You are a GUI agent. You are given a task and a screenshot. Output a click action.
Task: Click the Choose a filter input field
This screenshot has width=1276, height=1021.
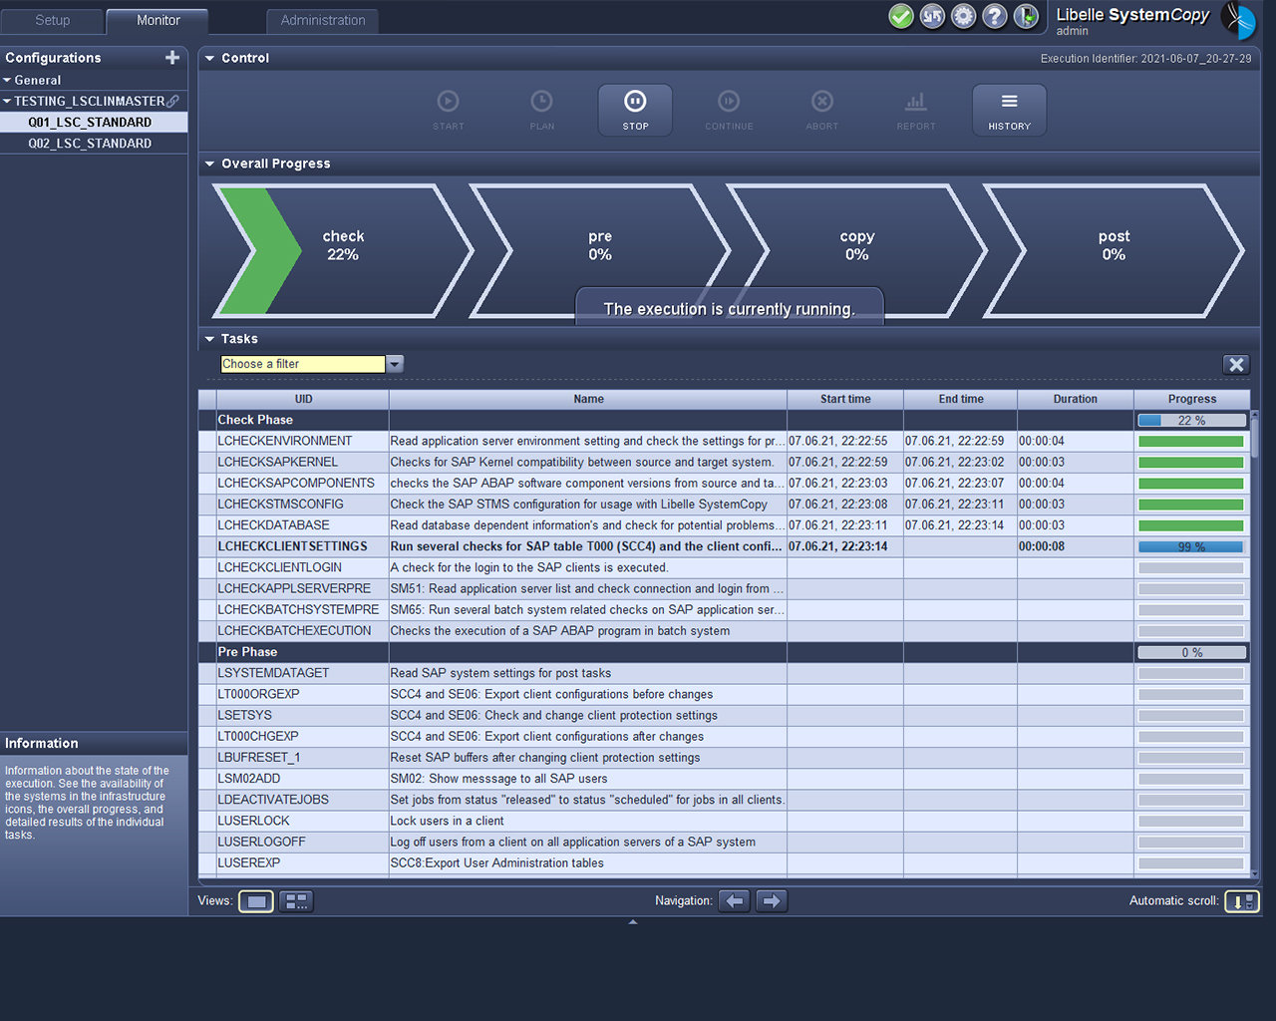[x=302, y=365]
